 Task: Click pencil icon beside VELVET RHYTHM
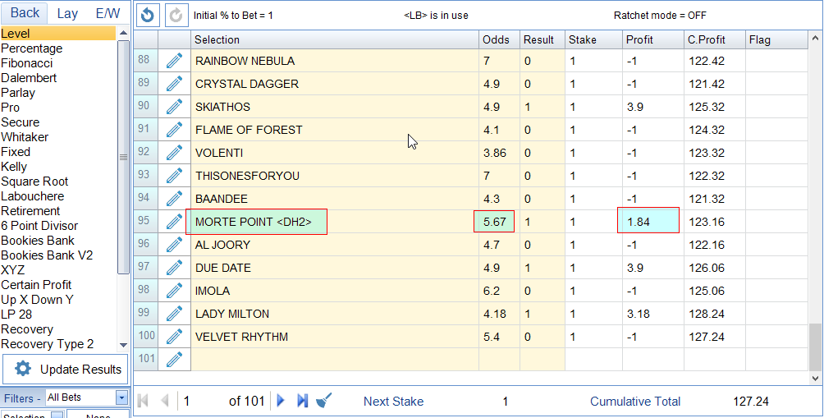(174, 337)
